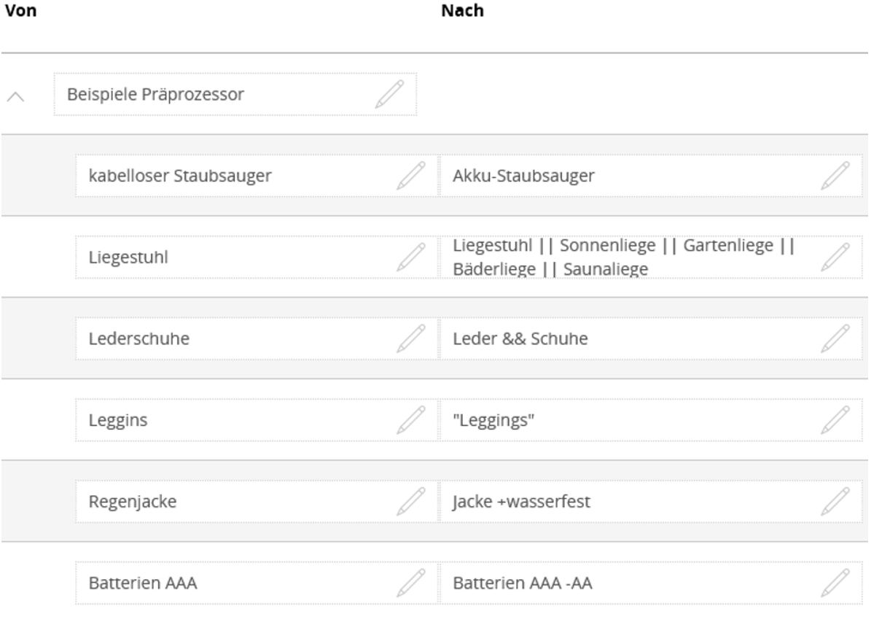
Task: Edit the Sonnenliege target entry pencil
Action: [x=835, y=257]
